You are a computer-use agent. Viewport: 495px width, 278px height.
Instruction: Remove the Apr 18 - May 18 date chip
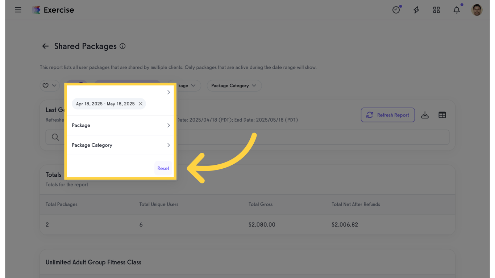point(141,104)
